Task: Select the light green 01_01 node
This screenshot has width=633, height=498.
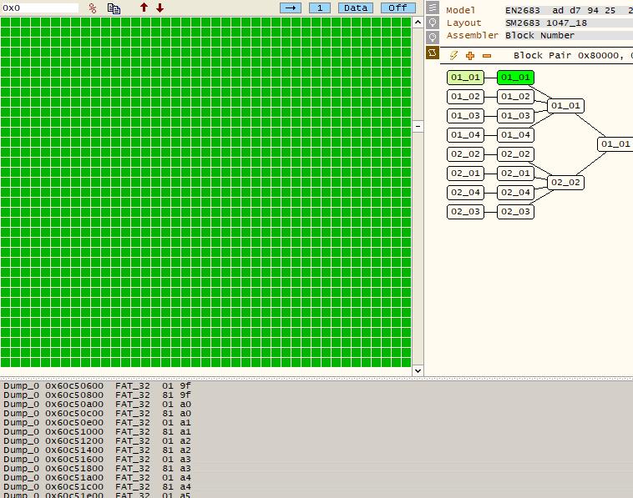Action: click(465, 78)
